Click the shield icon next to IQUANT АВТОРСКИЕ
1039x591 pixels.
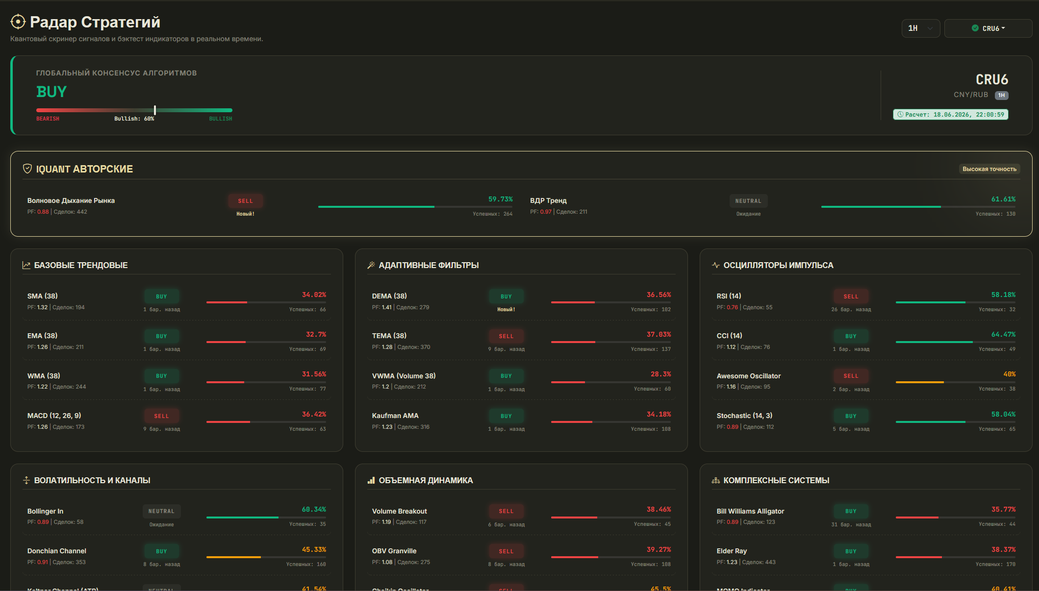click(27, 169)
